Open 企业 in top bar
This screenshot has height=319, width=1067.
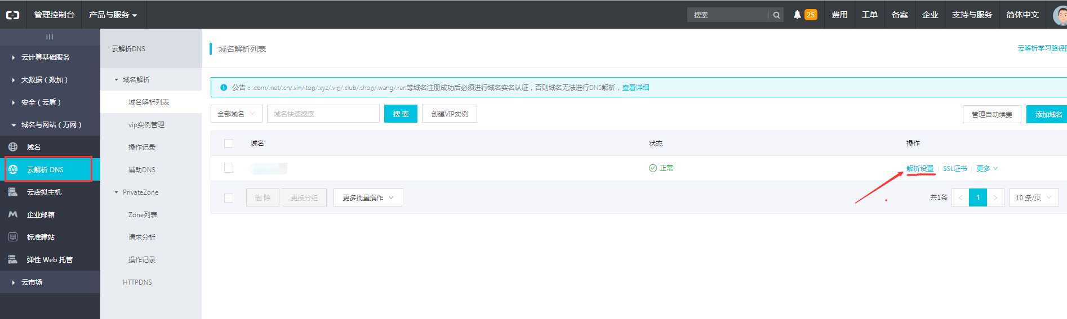click(x=930, y=15)
